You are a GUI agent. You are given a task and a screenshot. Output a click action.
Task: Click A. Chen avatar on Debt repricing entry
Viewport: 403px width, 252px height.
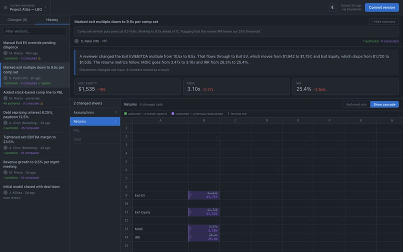click(5, 123)
